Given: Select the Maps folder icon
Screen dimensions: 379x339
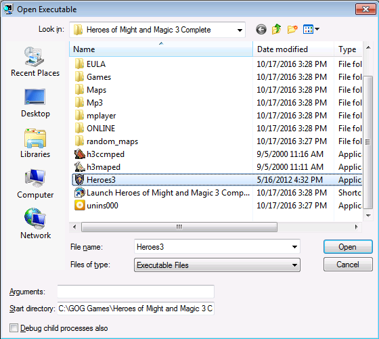Looking at the screenshot, I should [x=79, y=89].
